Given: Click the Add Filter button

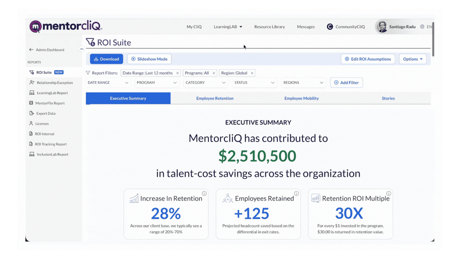Looking at the screenshot, I should click(346, 83).
